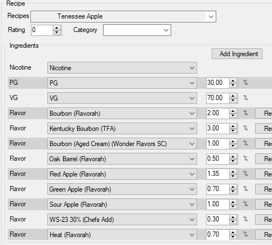Increase the PG percentage with up arrow
This screenshot has height=245, width=272.
pos(233,81)
